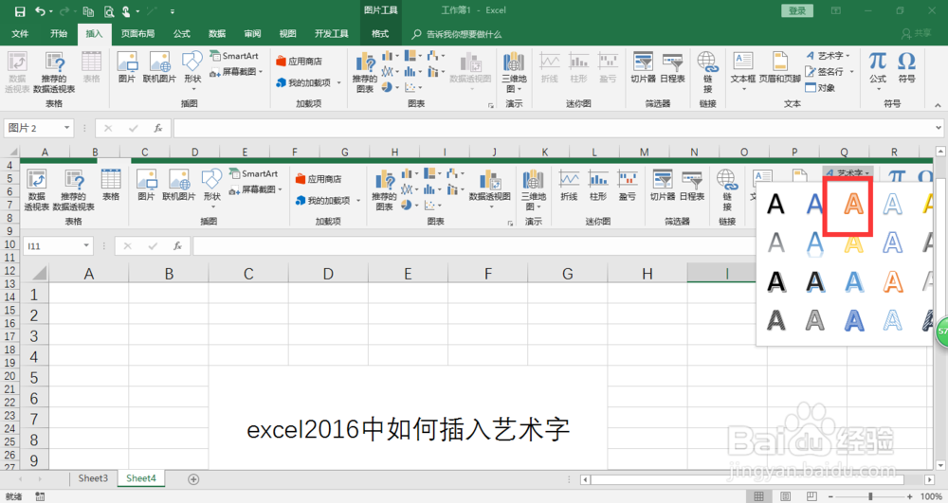Screen dimensions: 948x503
Task: Add a new sheet with the plus button
Action: pyautogui.click(x=193, y=479)
